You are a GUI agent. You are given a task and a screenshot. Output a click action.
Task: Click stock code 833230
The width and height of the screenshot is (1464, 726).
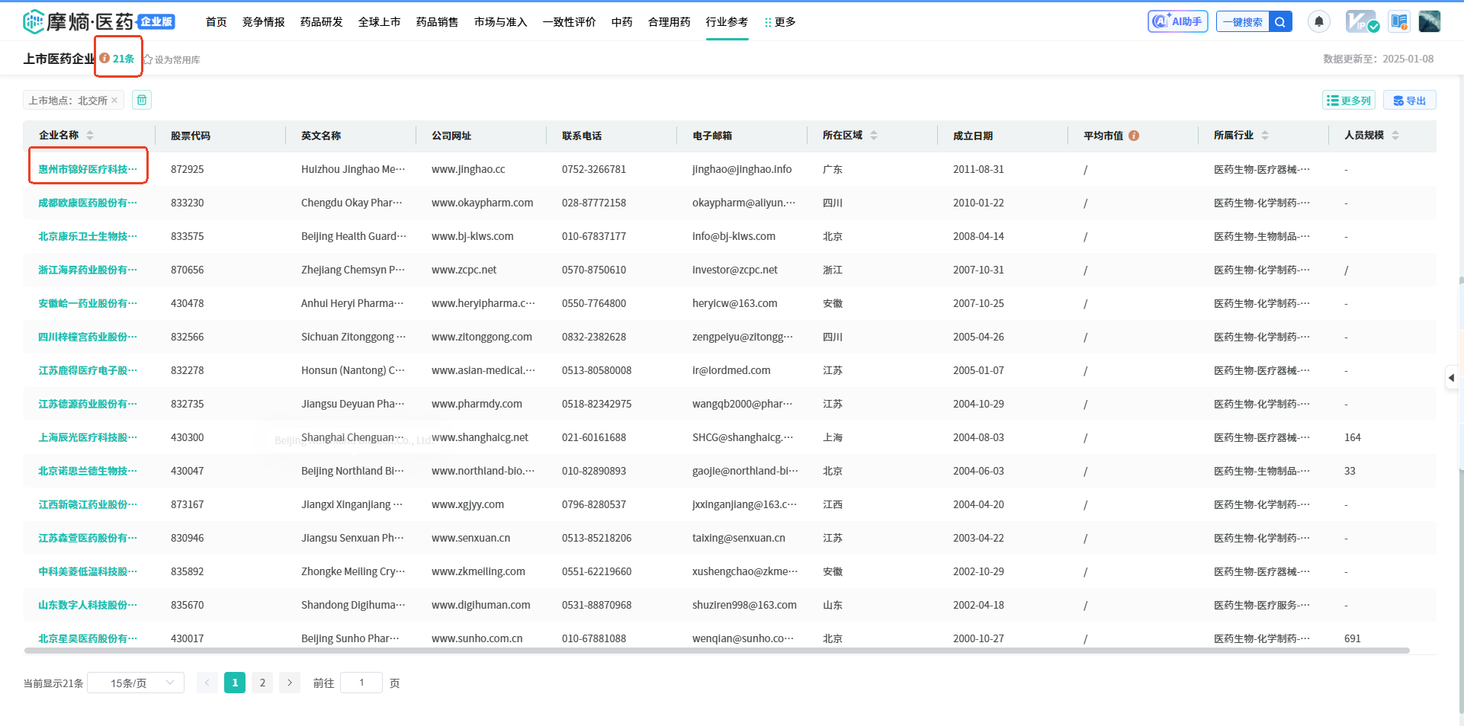click(x=187, y=203)
